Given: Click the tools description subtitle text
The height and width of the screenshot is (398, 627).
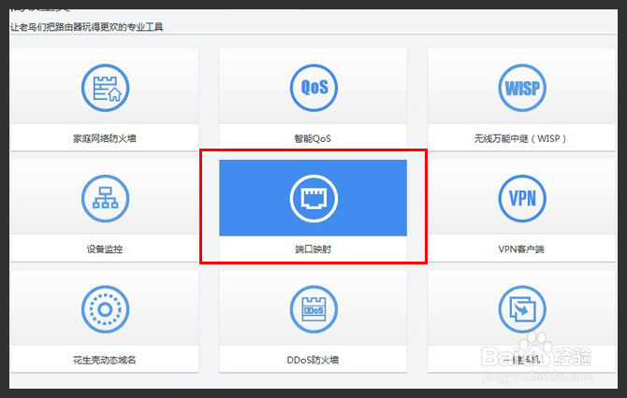Looking at the screenshot, I should pyautogui.click(x=86, y=27).
